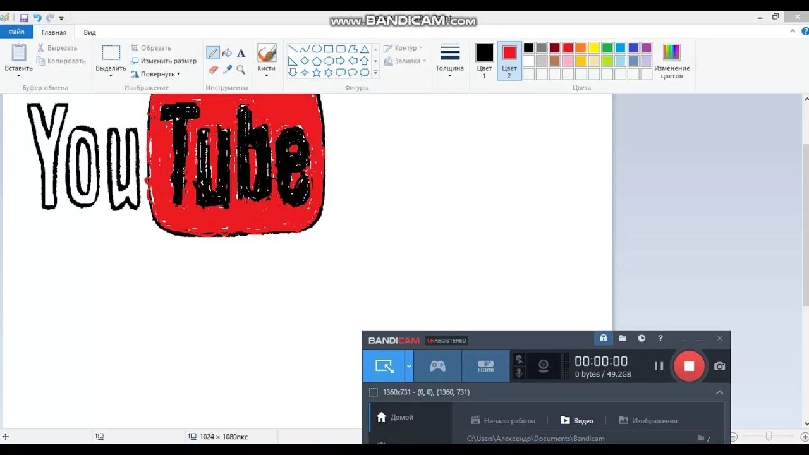Select Bandicam game recording mode
This screenshot has height=455, width=809.
(437, 366)
